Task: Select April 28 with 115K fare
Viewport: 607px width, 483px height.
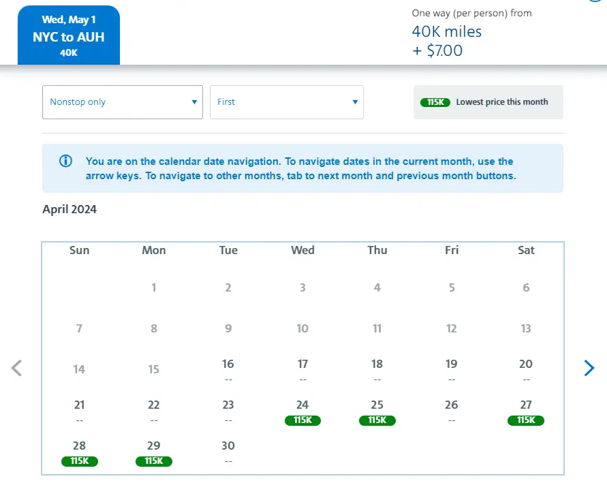Action: [x=80, y=452]
